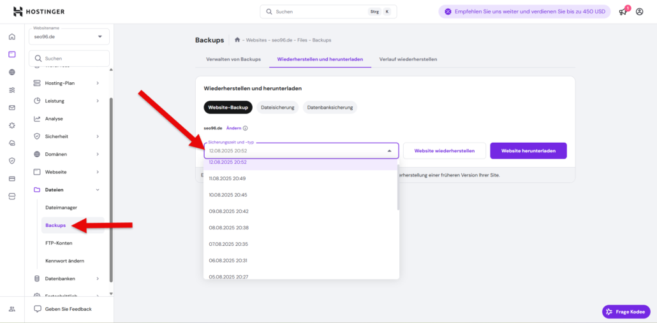Viewport: 657px width, 323px height.
Task: Open Verlauf wiederherstellen tab
Action: pyautogui.click(x=408, y=59)
